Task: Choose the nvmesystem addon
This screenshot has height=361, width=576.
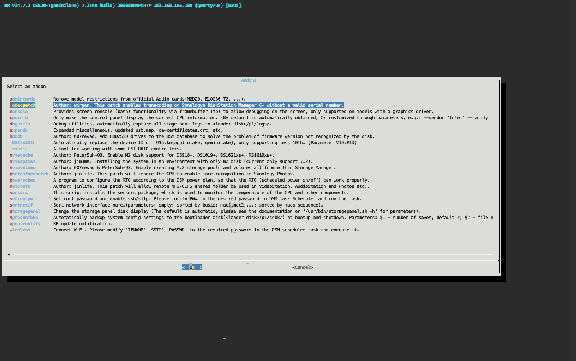Action: click(22, 161)
